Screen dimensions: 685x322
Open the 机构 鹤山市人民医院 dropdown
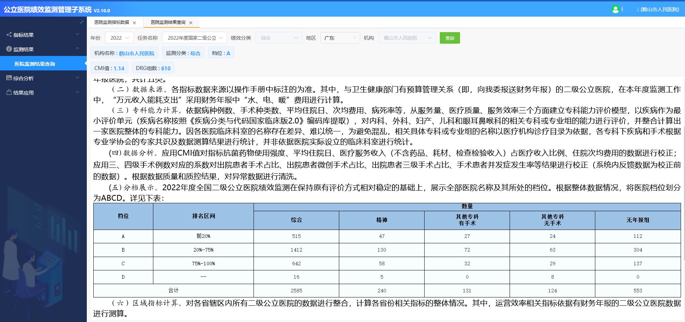point(407,38)
